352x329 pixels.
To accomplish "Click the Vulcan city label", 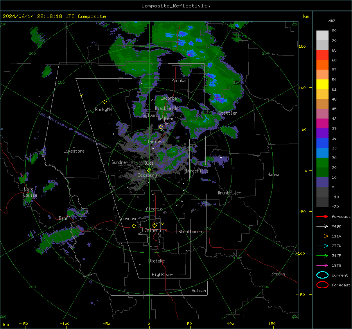I will pos(199,291).
